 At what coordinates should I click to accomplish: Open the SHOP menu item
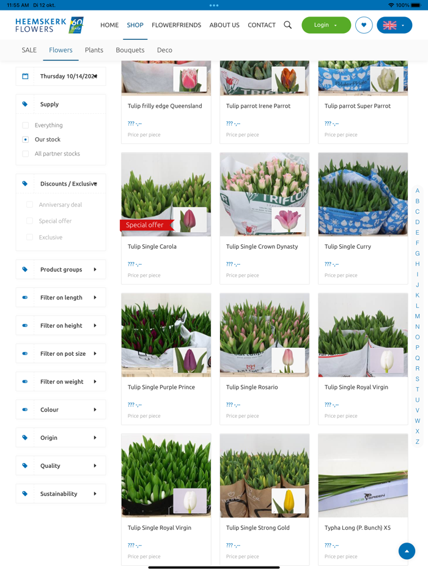[x=135, y=25]
